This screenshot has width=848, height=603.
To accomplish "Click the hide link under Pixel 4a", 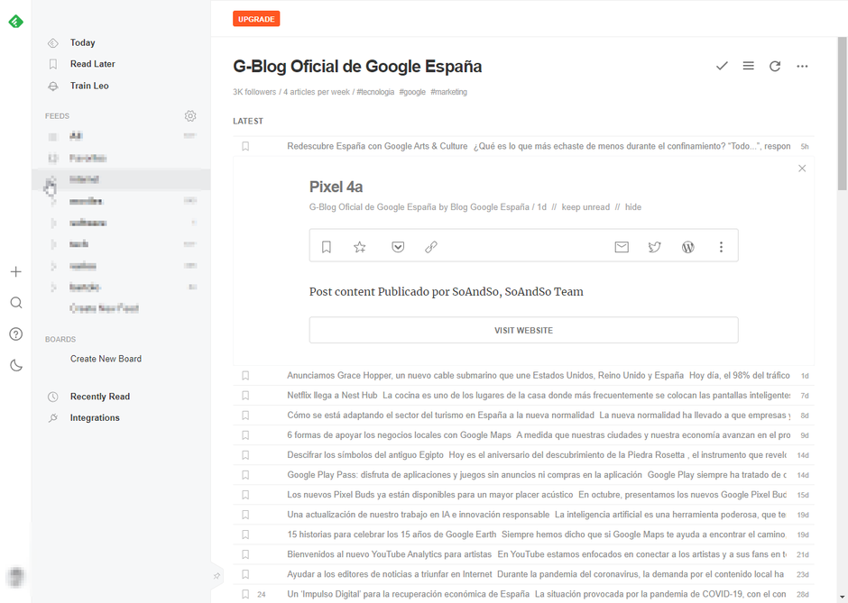I will [633, 207].
